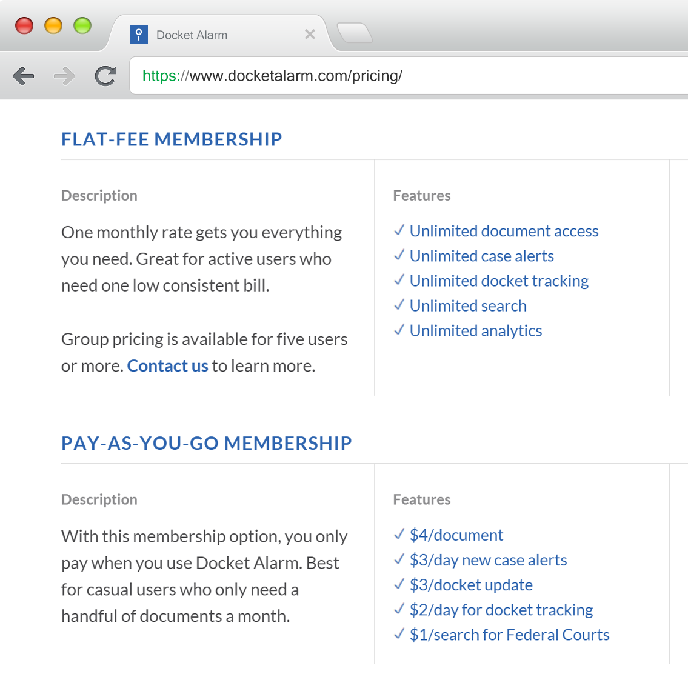Reload the page with refresh icon
Image resolution: width=688 pixels, height=677 pixels.
pyautogui.click(x=105, y=76)
